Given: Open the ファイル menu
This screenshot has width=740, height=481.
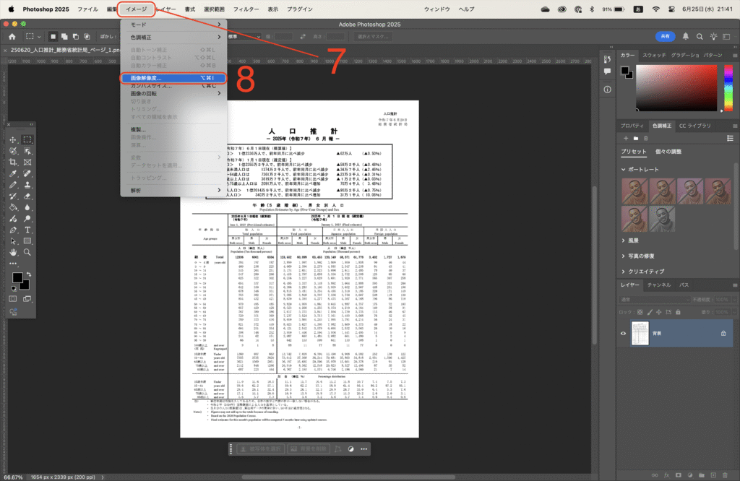Looking at the screenshot, I should [87, 9].
